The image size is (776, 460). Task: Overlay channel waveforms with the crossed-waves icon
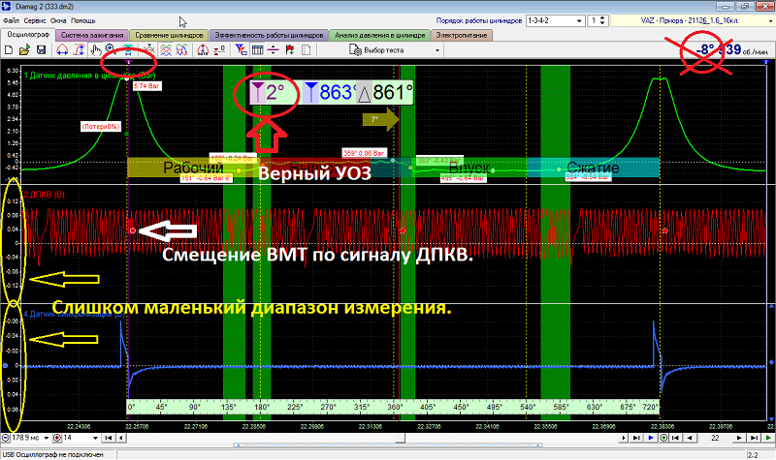[182, 50]
